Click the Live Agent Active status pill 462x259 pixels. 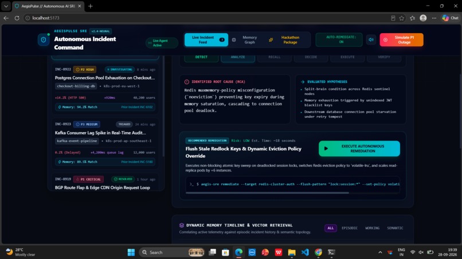tap(162, 43)
